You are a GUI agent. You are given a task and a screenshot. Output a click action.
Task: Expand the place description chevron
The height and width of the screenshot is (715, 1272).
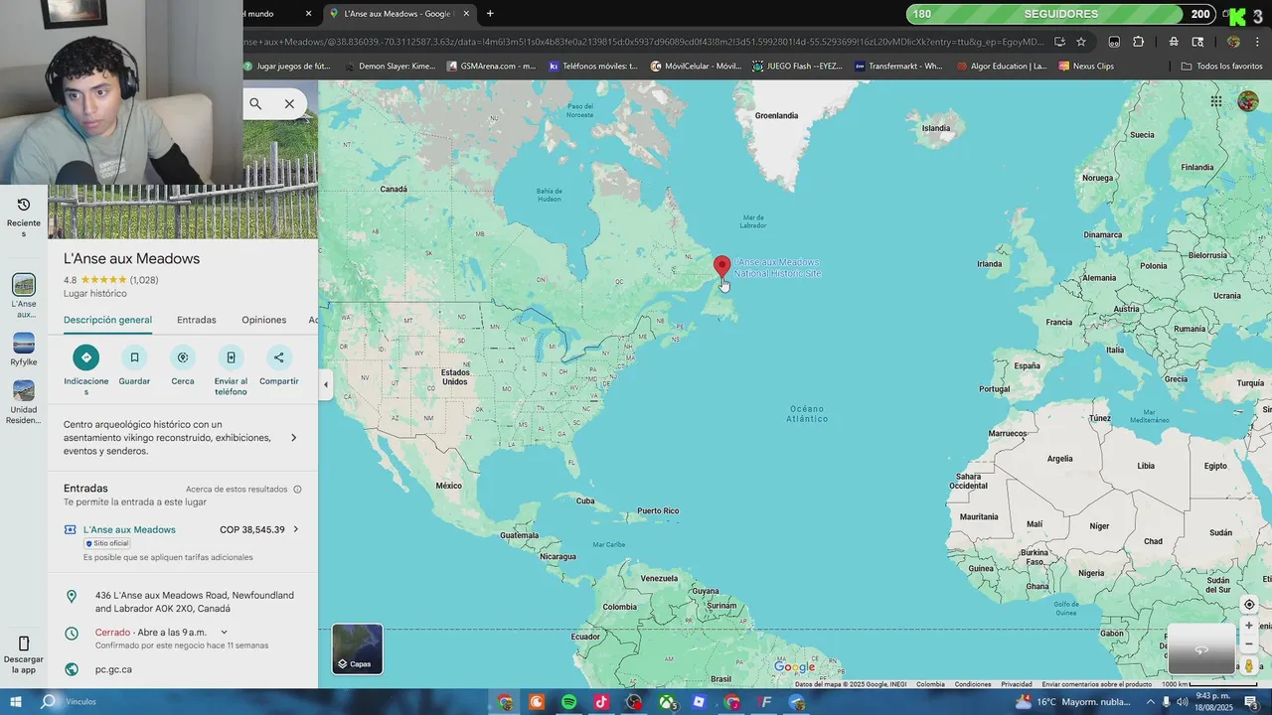point(293,438)
